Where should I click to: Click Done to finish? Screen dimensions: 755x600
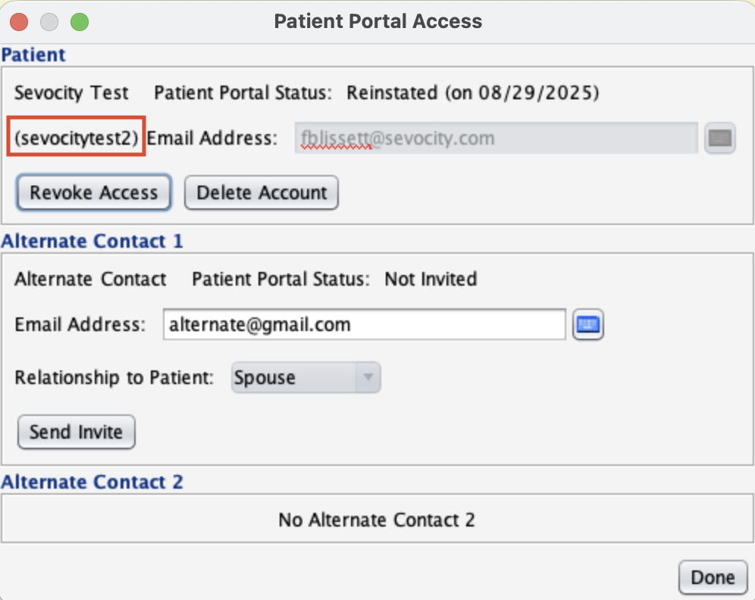click(x=713, y=577)
